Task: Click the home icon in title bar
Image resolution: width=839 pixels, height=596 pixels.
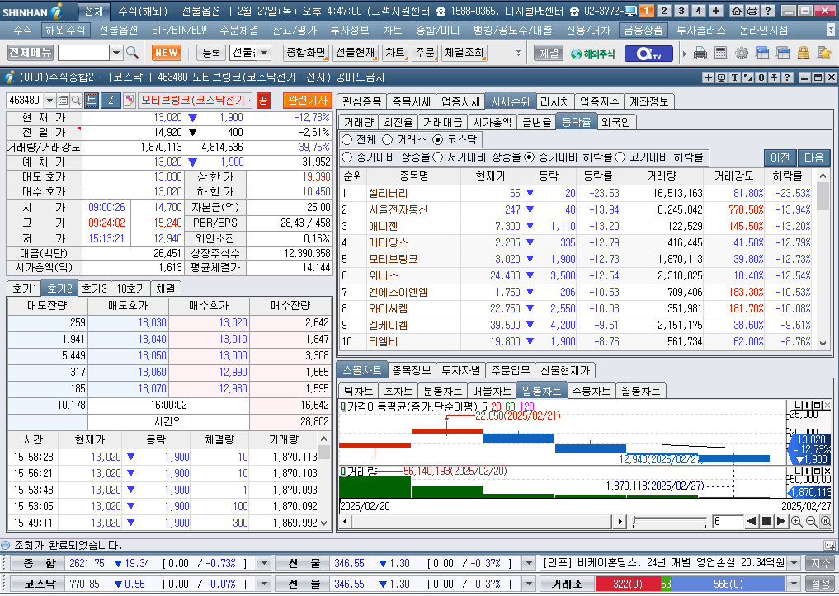Action: 737,10
